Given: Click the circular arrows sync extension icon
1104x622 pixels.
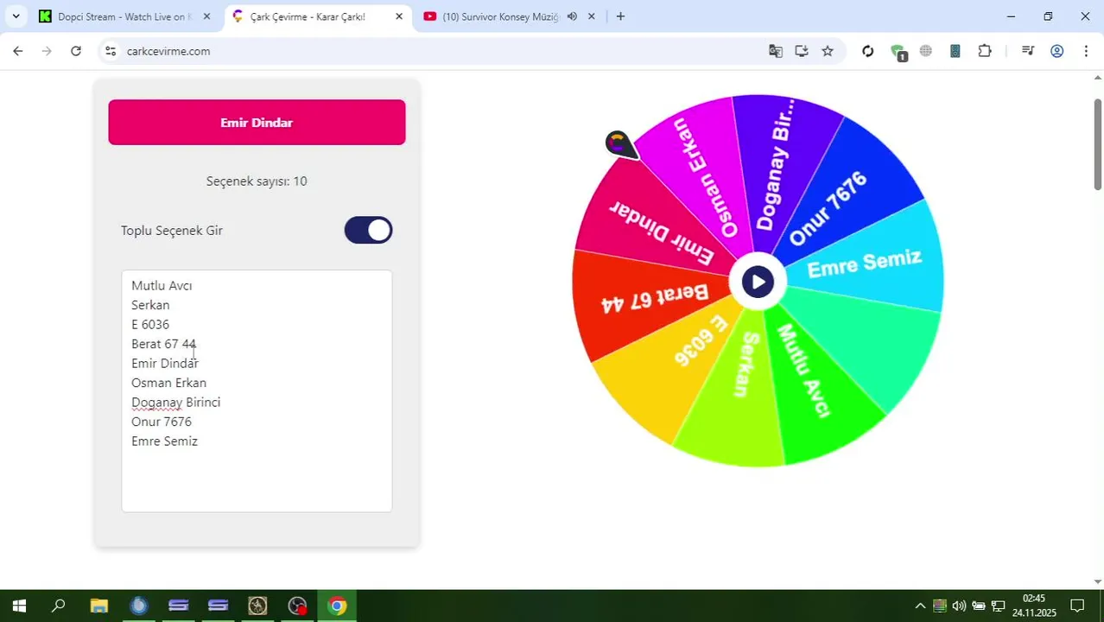Looking at the screenshot, I should point(867,51).
